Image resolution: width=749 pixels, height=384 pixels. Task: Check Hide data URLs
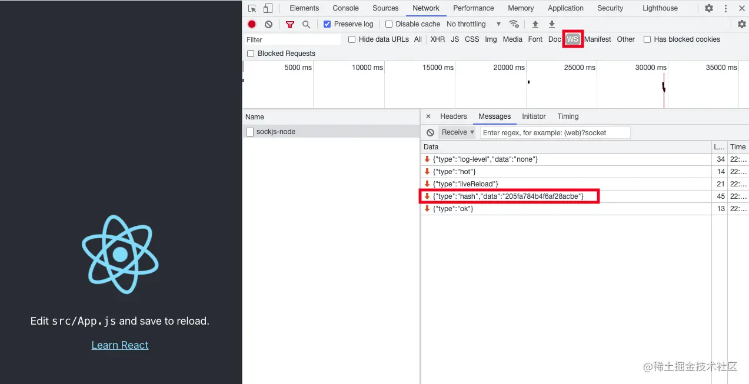click(x=352, y=39)
